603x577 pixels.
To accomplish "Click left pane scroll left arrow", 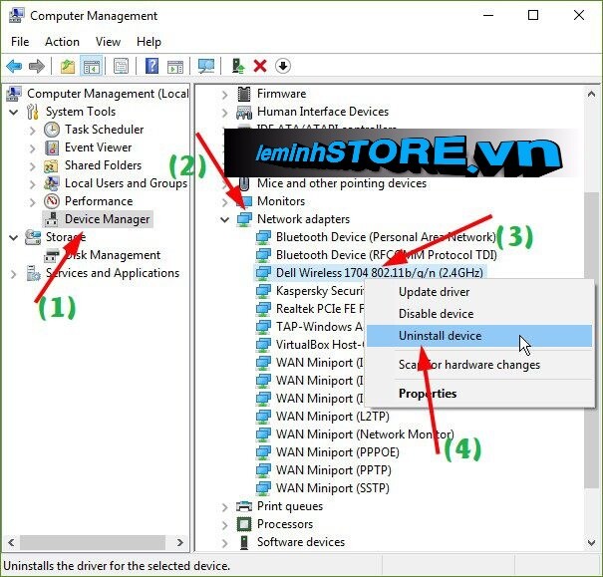I will 11,543.
